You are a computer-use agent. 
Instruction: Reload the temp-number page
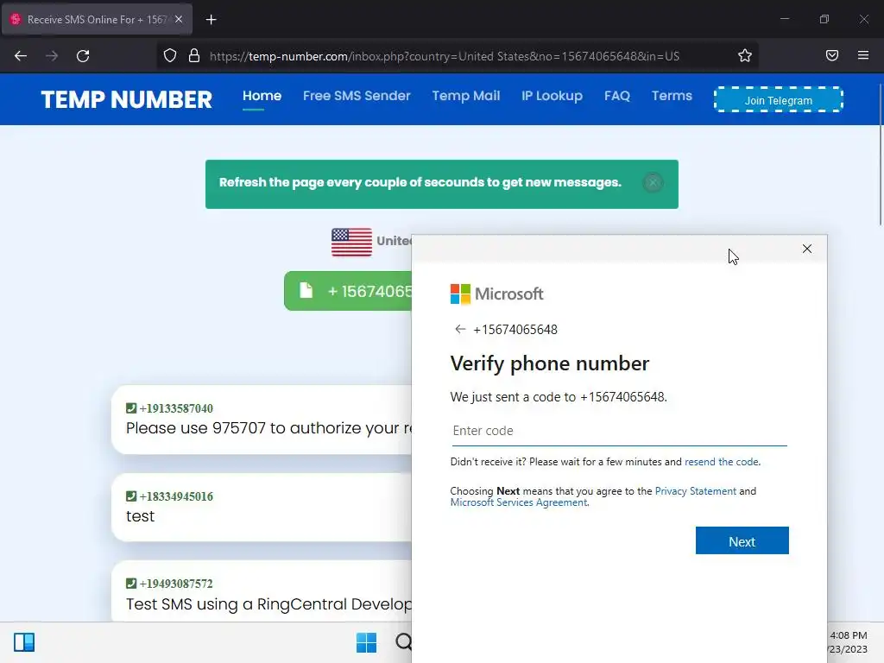click(83, 56)
